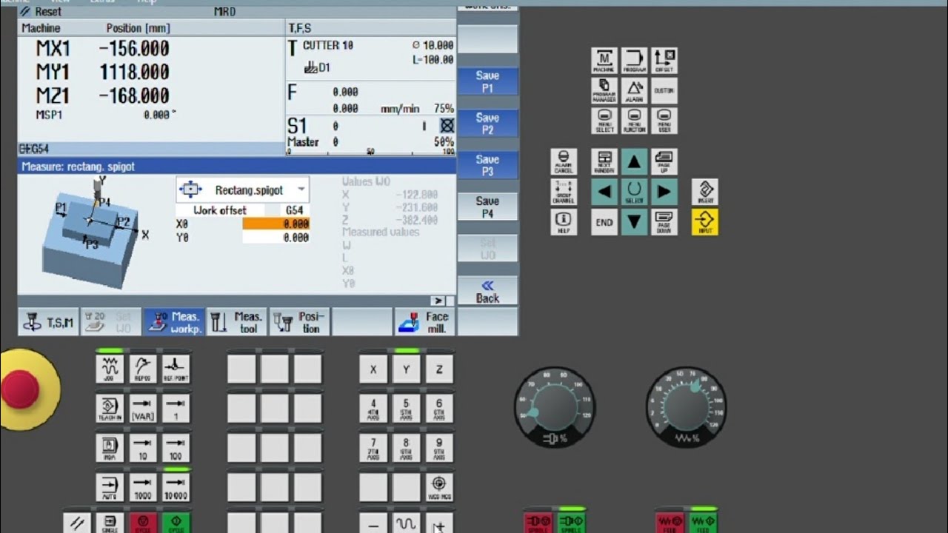Select increment 10 key
948x533 pixels.
[143, 448]
